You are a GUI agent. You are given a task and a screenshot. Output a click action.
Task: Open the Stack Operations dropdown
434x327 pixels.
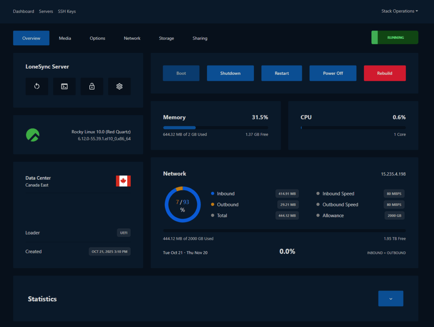tap(399, 11)
